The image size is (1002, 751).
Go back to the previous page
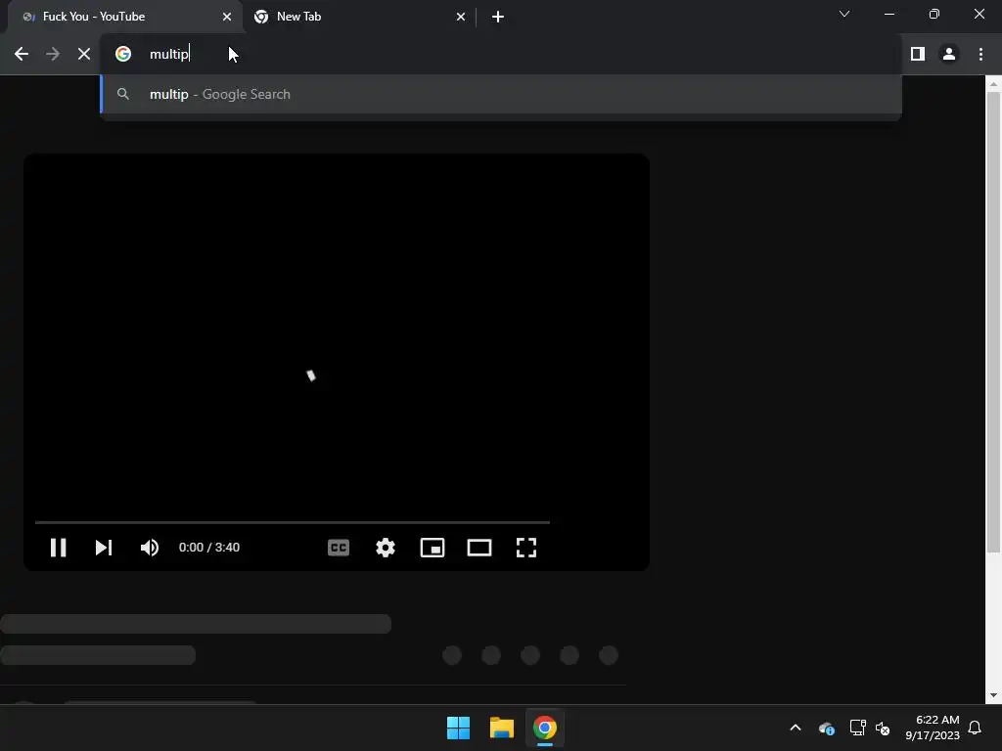tap(22, 54)
